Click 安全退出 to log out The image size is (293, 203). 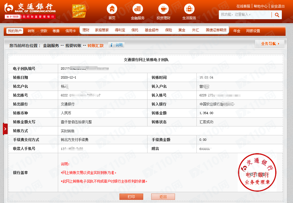(278, 6)
